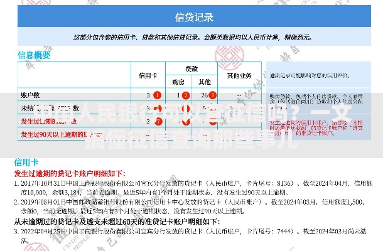Click the 信用卡 column header in the summary table

click(148, 75)
